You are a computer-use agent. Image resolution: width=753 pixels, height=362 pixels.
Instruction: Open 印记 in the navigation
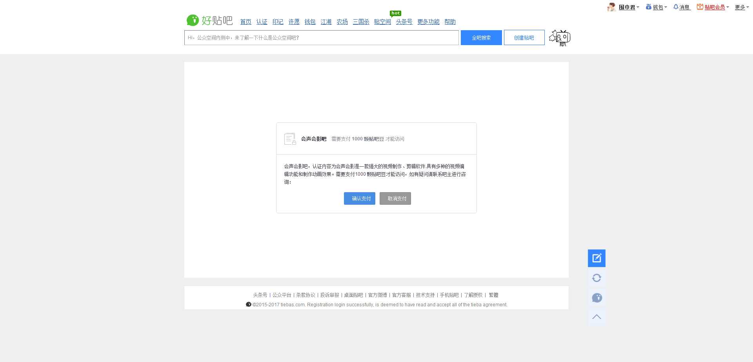pos(278,22)
